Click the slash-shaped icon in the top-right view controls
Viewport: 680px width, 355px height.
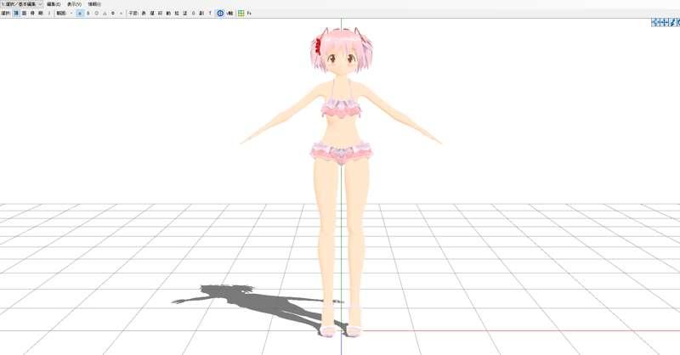coord(672,22)
